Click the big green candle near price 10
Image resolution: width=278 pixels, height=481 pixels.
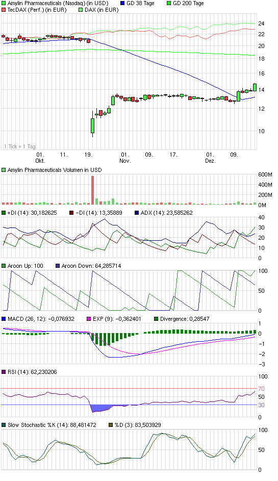coord(92,125)
